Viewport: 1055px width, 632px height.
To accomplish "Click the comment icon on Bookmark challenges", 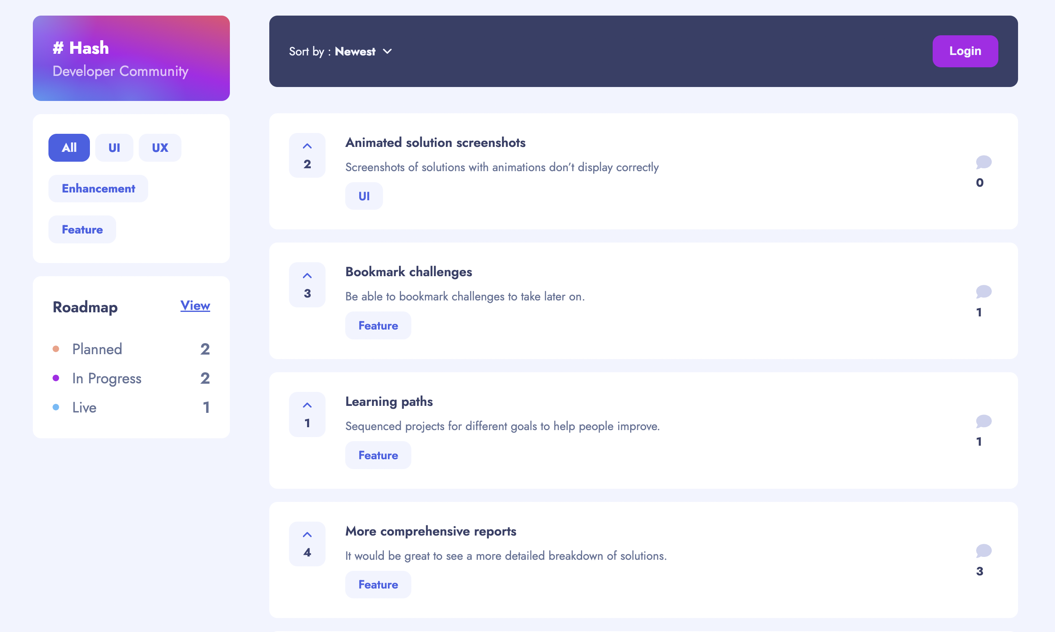I will click(x=983, y=292).
